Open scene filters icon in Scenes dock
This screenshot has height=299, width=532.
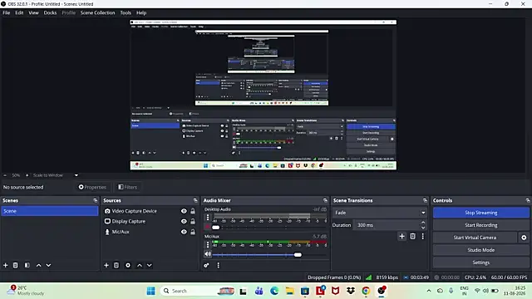pos(27,265)
